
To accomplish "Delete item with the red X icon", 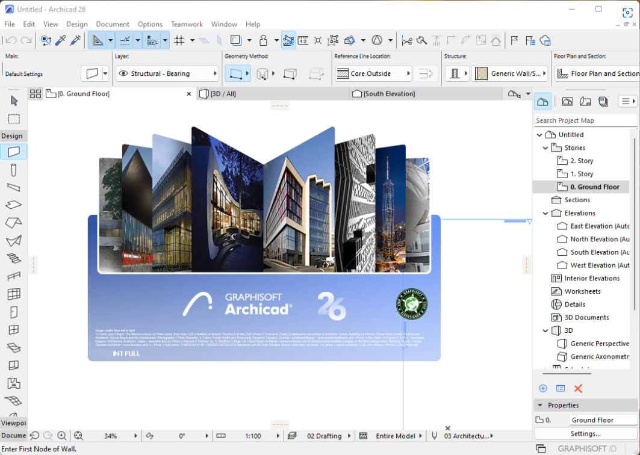I will 578,388.
